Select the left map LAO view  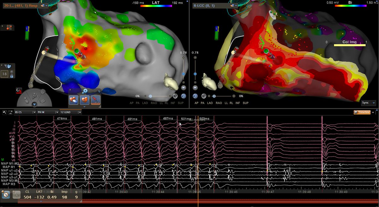click(x=145, y=103)
